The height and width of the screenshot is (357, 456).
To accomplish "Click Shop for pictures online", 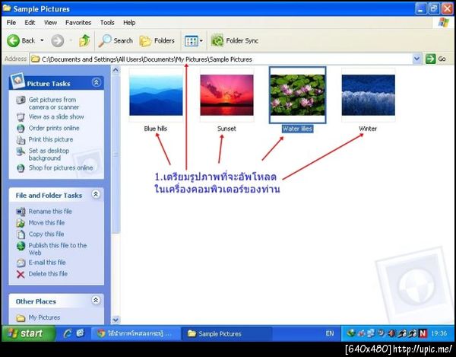I will coord(61,167).
